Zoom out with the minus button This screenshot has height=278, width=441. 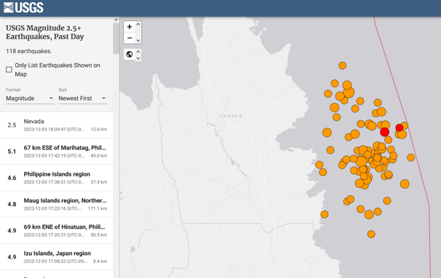coord(130,38)
